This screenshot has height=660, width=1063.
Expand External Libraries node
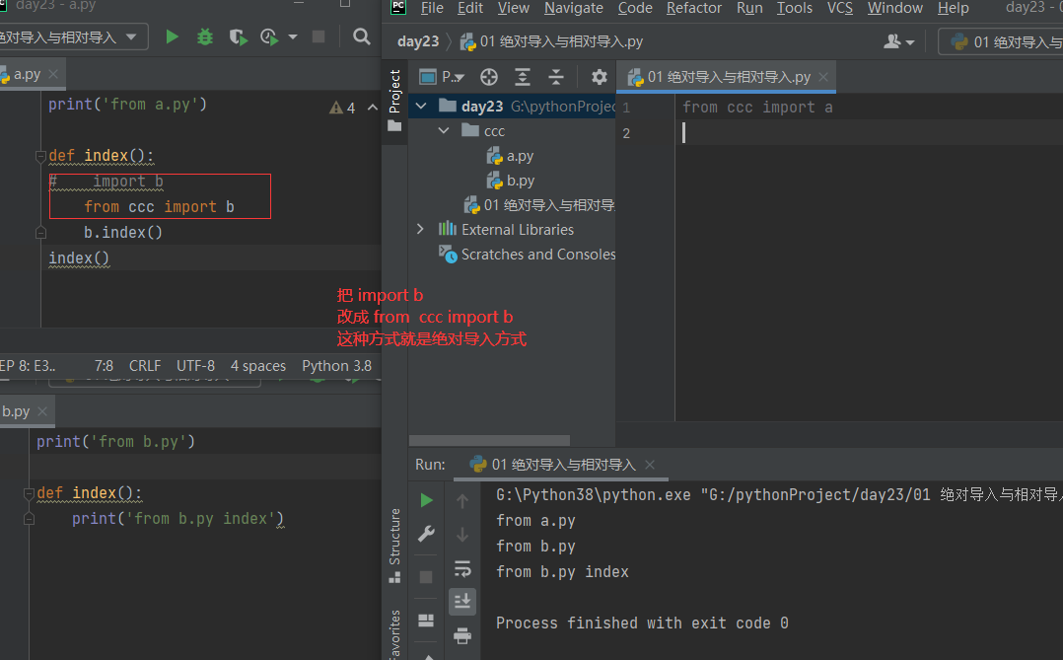pos(420,229)
